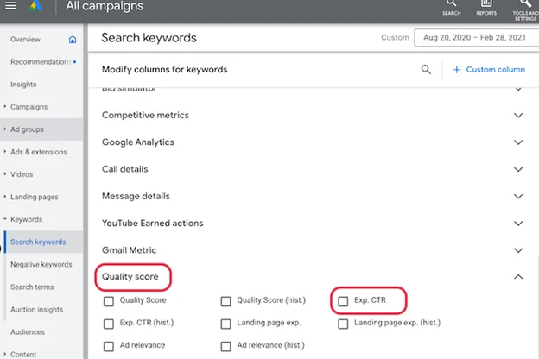Screen dimensions: 539x359
Task: Open Search from the top bar
Action: click(452, 8)
